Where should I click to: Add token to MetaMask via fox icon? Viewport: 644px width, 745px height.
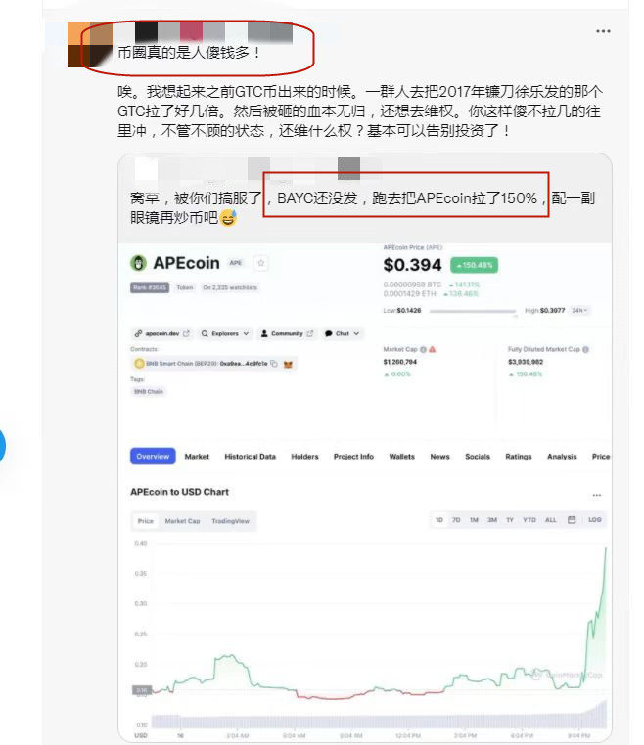pyautogui.click(x=288, y=364)
